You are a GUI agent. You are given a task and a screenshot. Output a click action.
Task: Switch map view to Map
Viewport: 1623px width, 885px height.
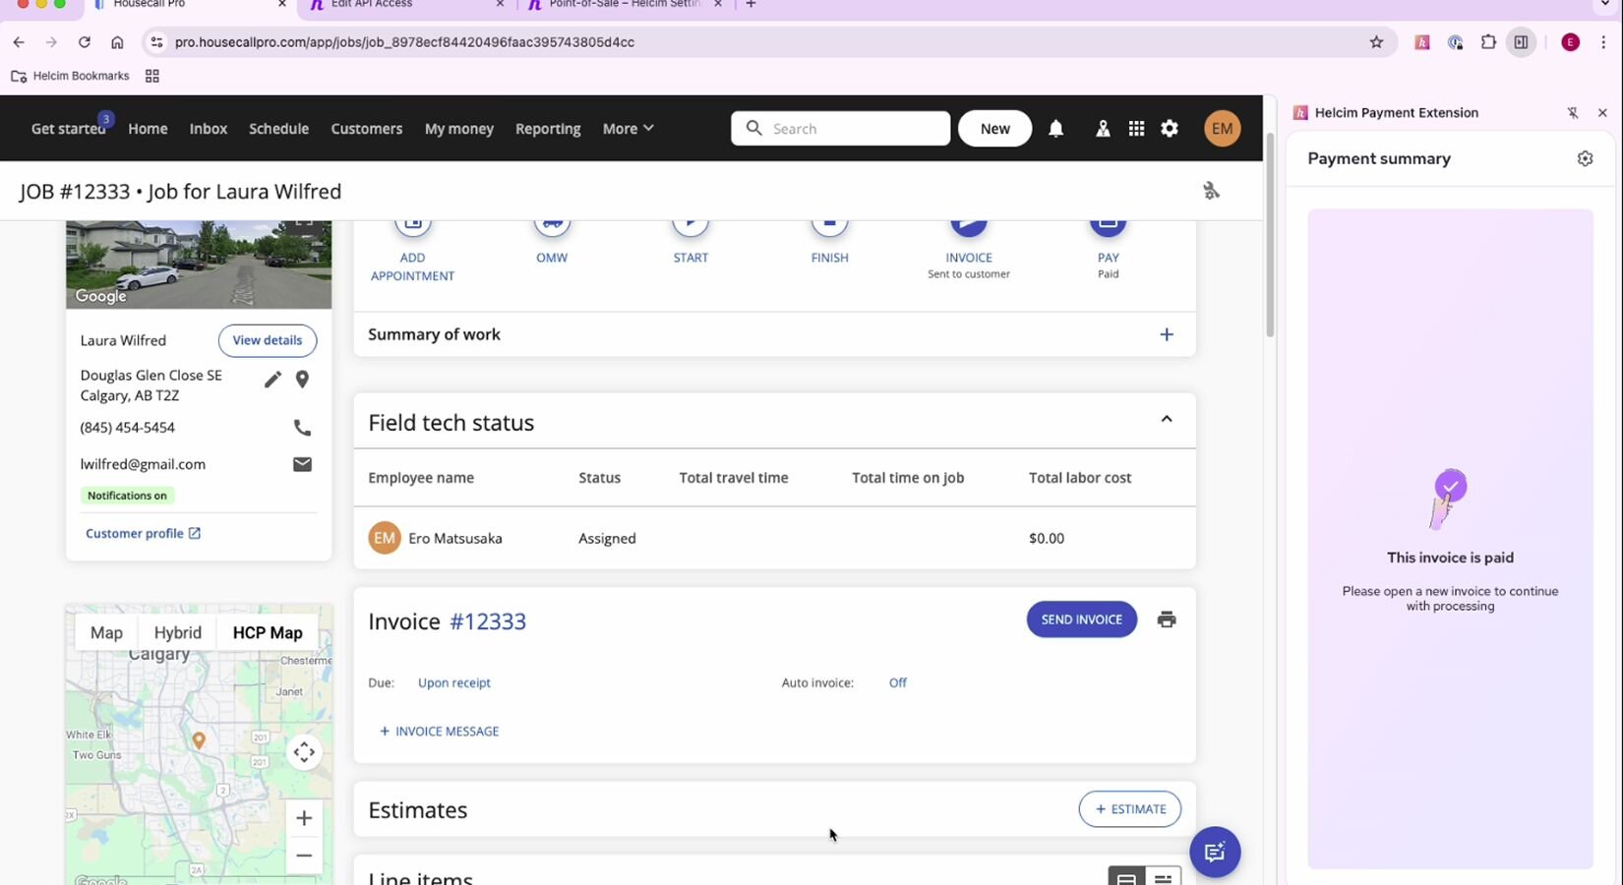tap(106, 632)
